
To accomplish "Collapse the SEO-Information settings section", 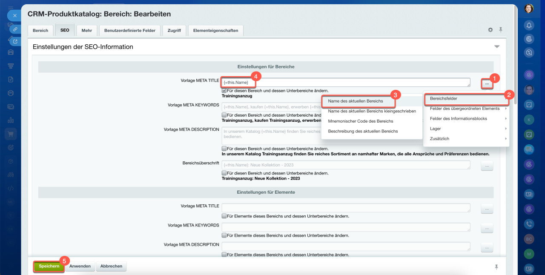I will [x=496, y=47].
